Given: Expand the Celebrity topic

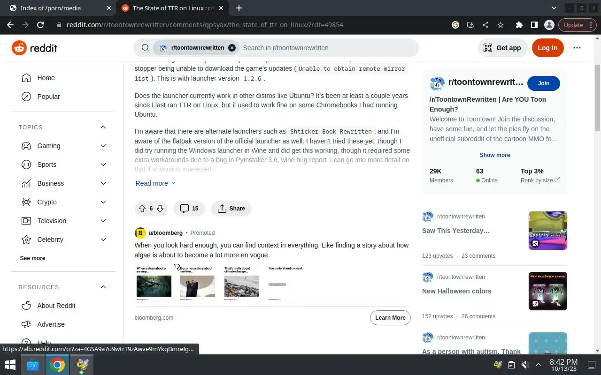Looking at the screenshot, I should (103, 240).
